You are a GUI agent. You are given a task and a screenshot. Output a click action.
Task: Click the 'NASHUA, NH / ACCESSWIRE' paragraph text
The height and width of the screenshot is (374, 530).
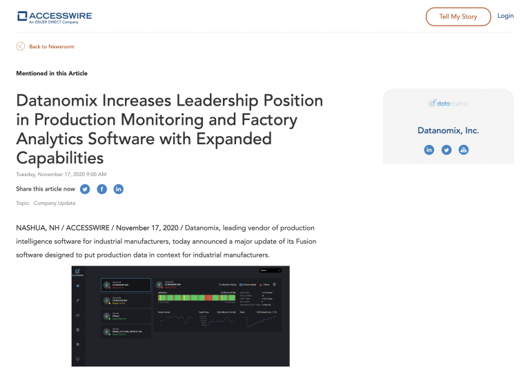click(166, 242)
